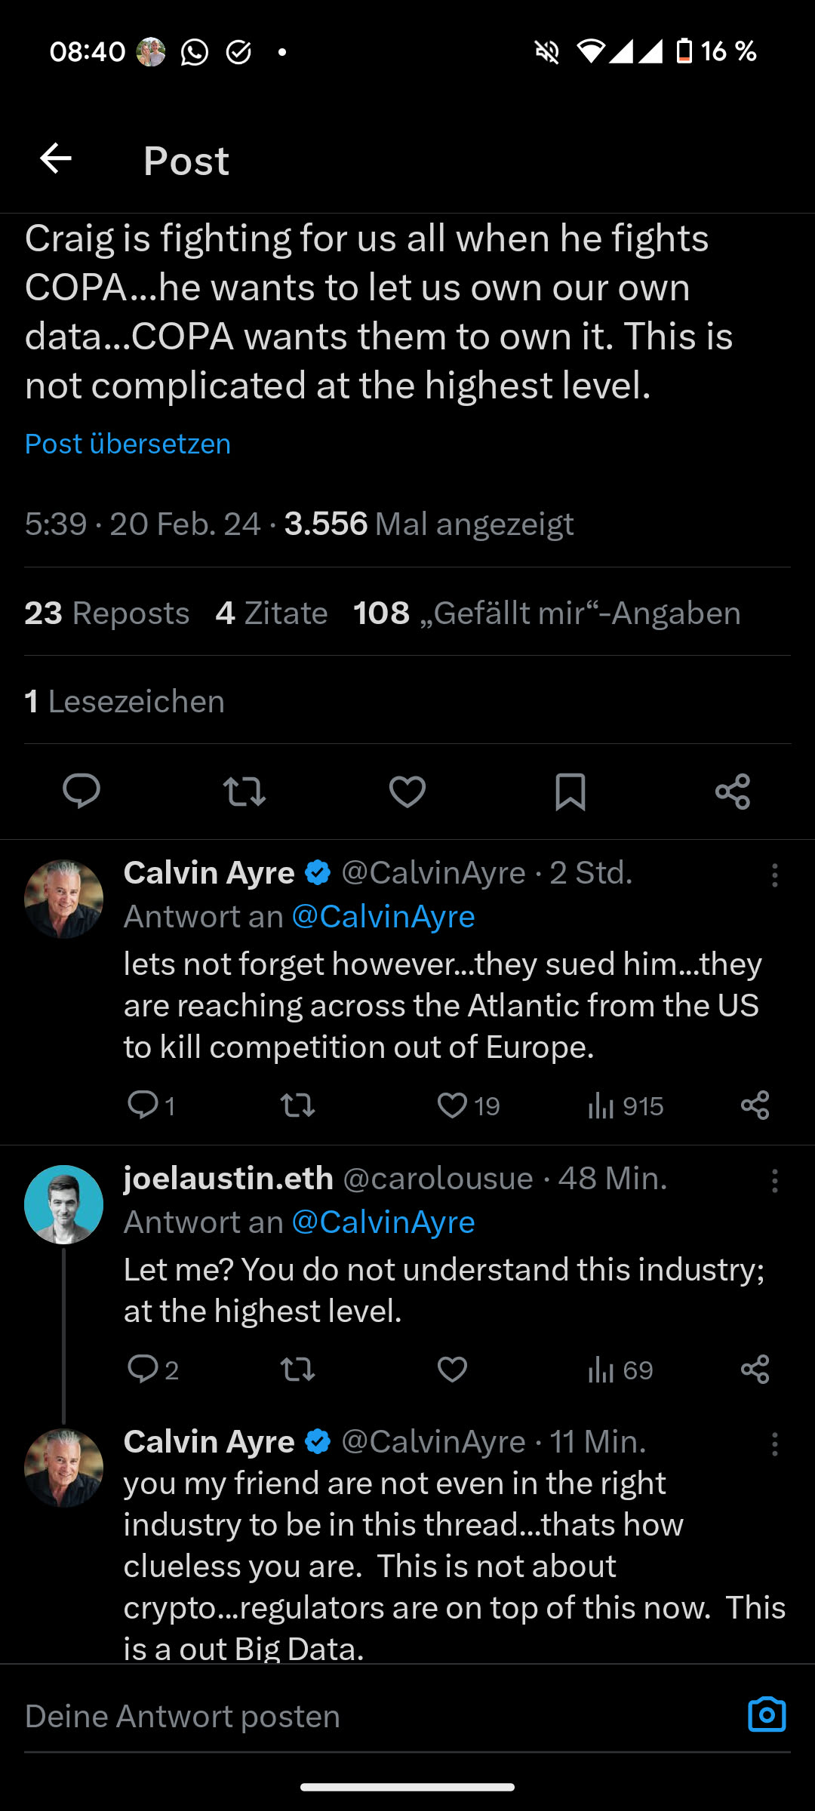Screen dimensions: 815x1811
Task: Repost the main post about COPA
Action: point(244,792)
